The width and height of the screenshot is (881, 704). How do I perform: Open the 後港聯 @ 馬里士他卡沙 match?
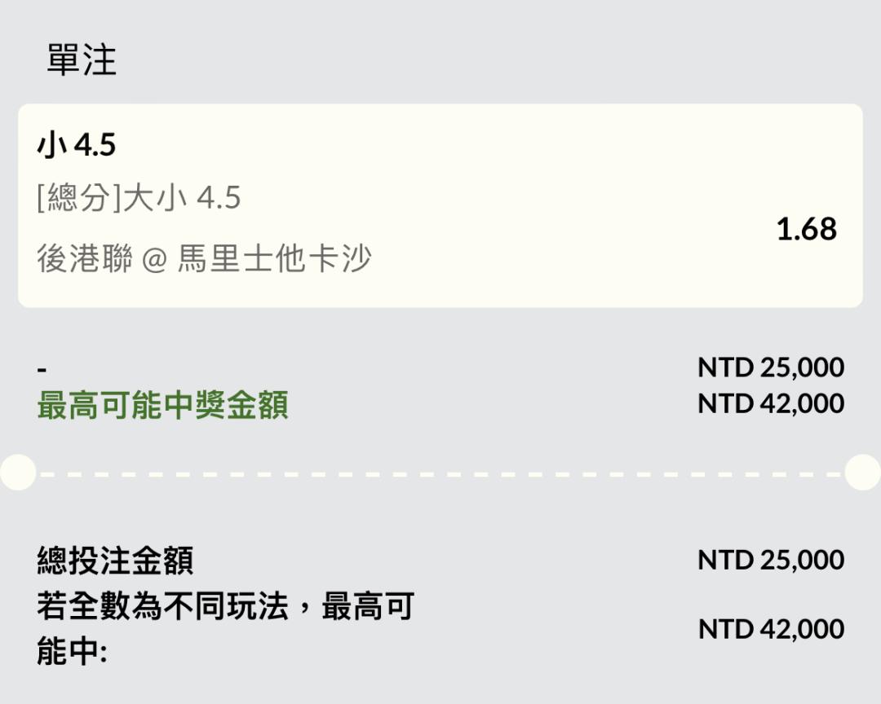coord(204,258)
